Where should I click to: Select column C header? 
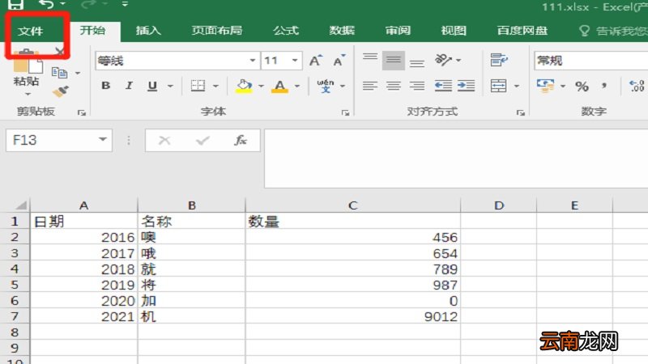[352, 205]
